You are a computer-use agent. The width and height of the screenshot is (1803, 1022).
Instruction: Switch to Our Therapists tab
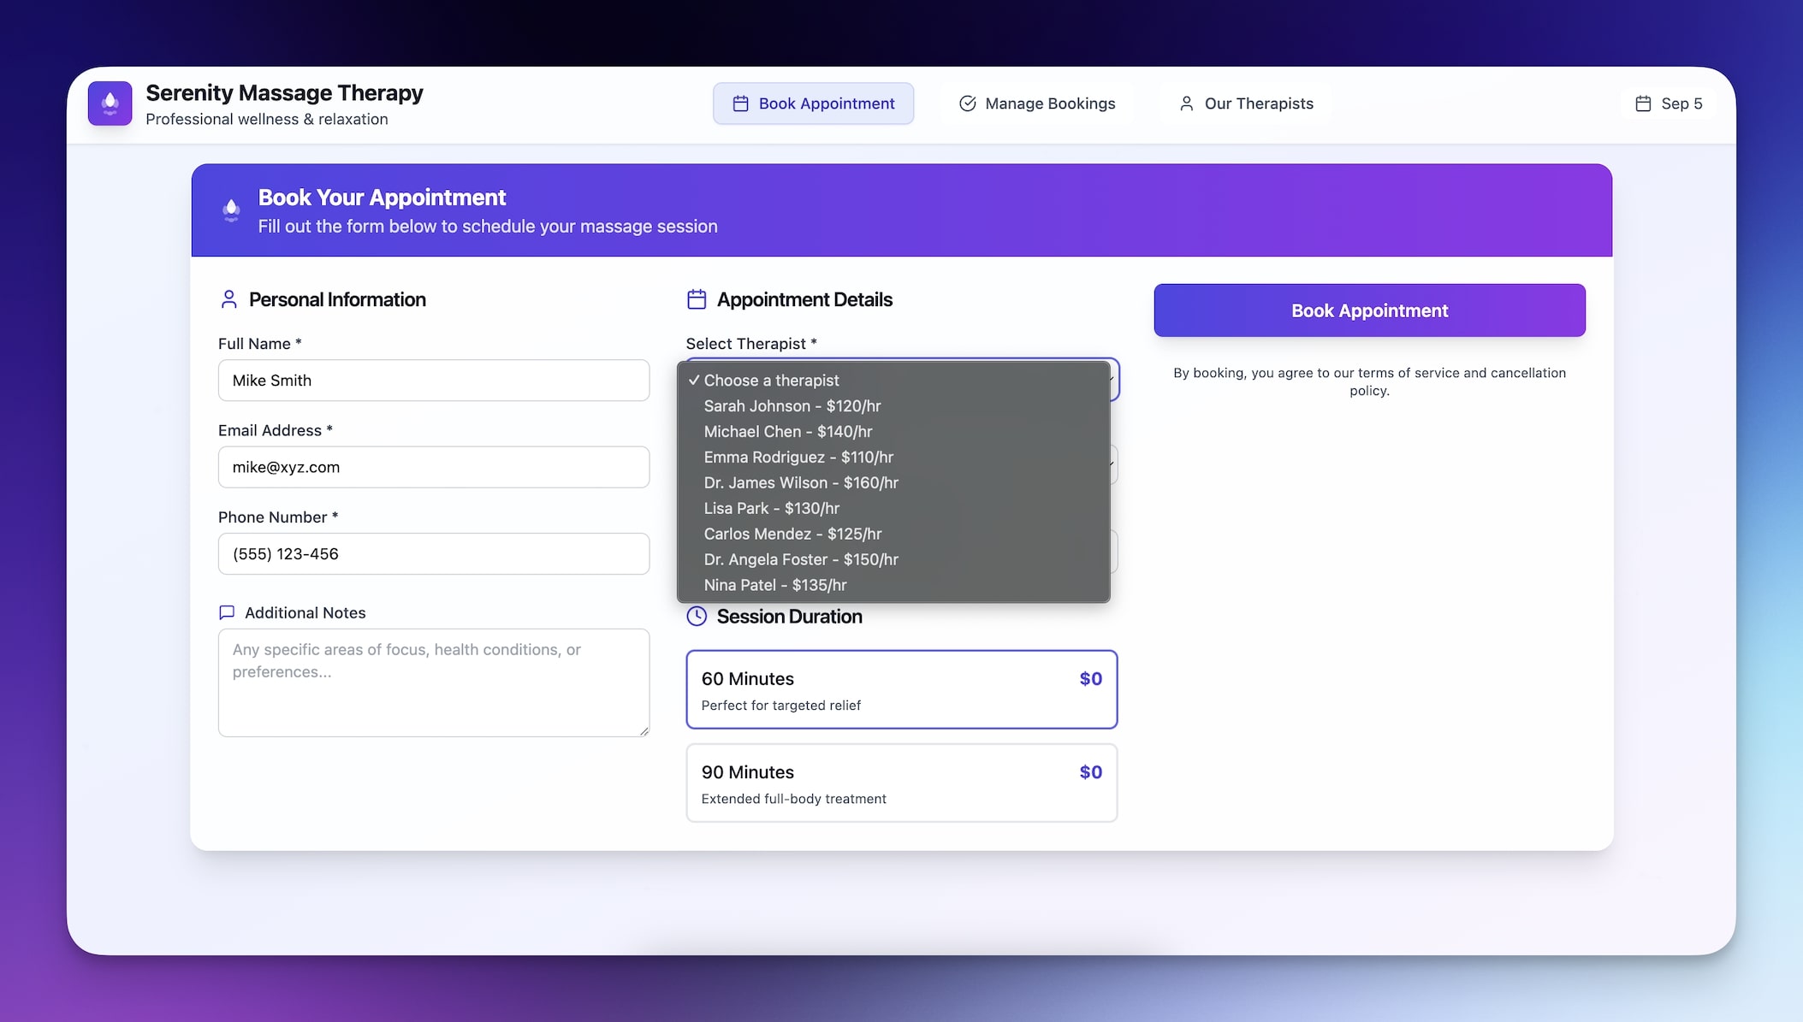pyautogui.click(x=1246, y=103)
